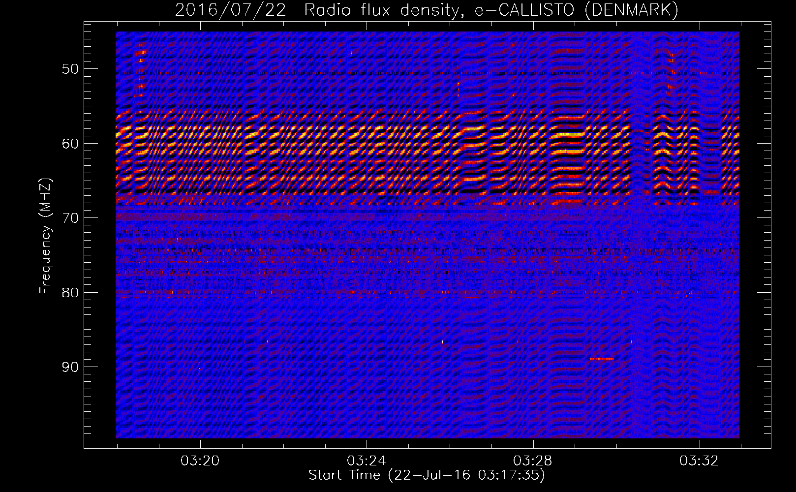Click the 03:20 time tick label
Image resolution: width=796 pixels, height=492 pixels.
pyautogui.click(x=200, y=461)
